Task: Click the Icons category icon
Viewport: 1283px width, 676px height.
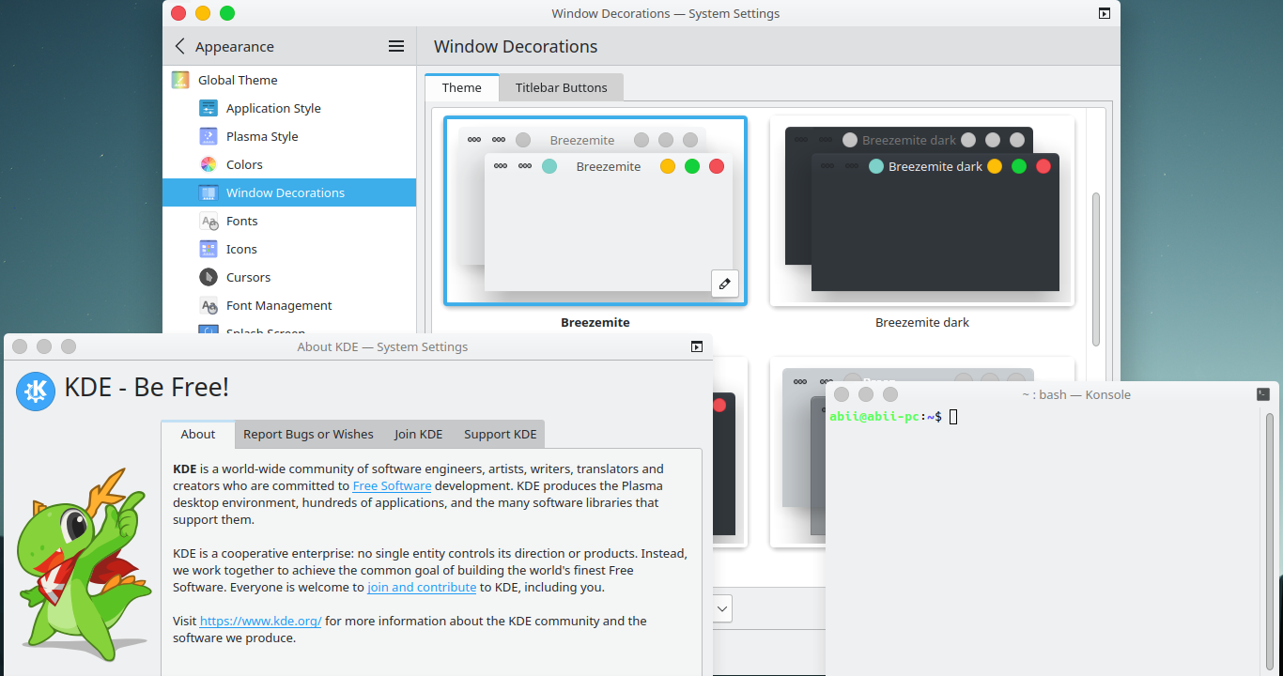Action: (209, 249)
